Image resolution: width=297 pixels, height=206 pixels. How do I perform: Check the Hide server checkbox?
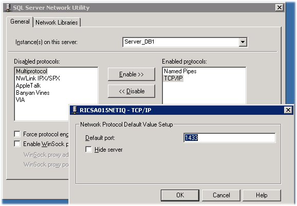[88, 149]
